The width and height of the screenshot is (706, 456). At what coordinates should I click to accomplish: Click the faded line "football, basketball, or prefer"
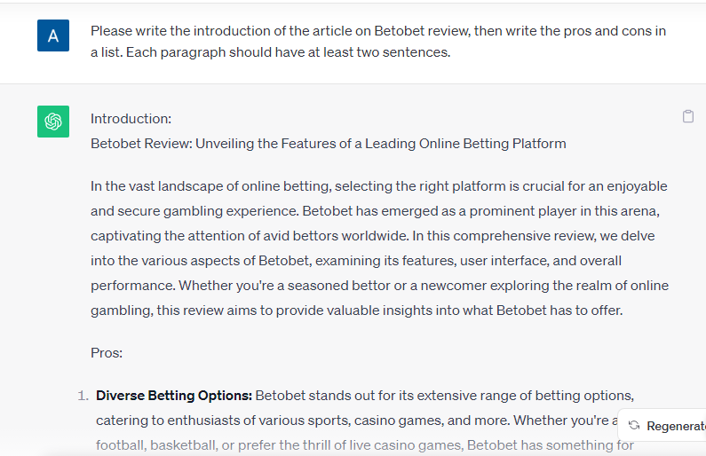click(x=365, y=445)
